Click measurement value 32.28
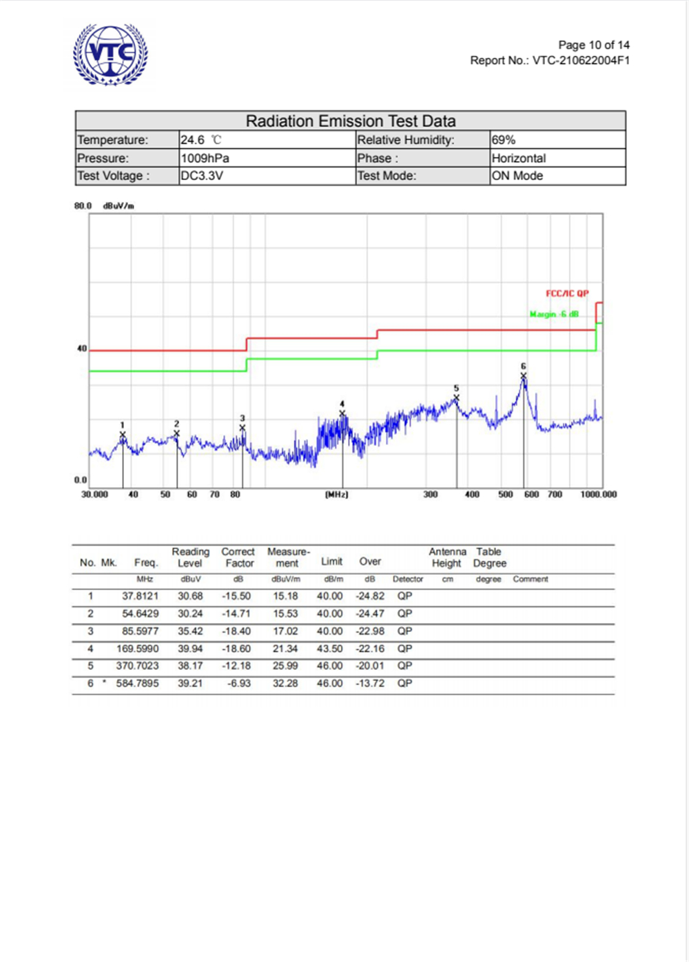This screenshot has height=962, width=689. tap(285, 684)
